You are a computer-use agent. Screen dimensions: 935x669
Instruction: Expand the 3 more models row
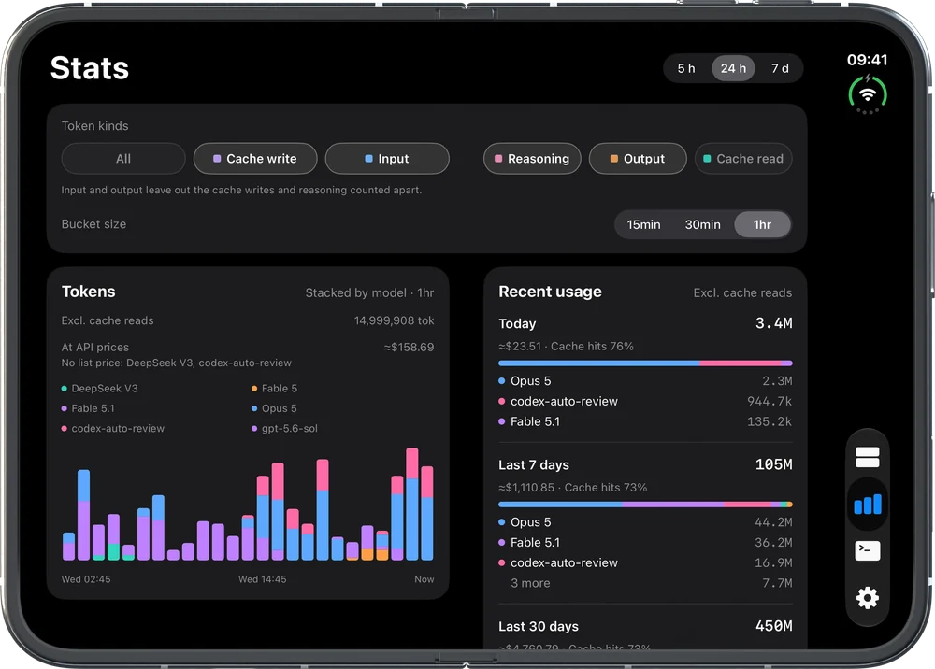pos(645,583)
